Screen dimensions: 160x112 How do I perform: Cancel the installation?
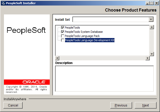coord(13,105)
